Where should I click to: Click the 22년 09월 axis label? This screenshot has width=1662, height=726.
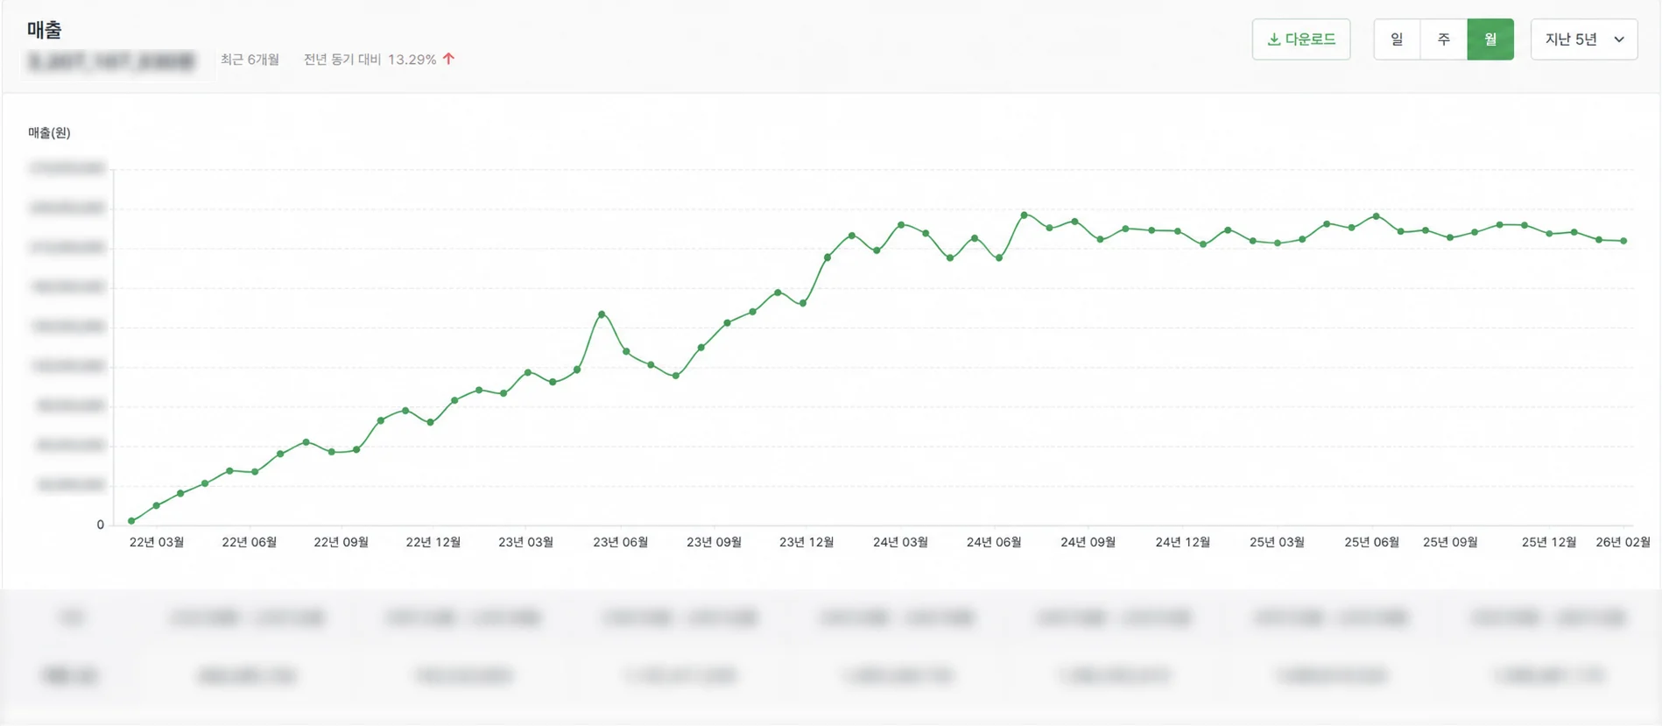coord(341,542)
